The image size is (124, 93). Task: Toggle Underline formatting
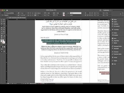[33, 13]
